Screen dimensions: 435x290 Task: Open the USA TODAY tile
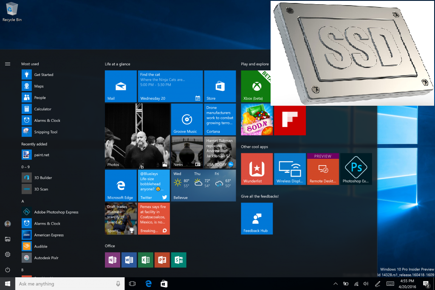click(x=220, y=152)
